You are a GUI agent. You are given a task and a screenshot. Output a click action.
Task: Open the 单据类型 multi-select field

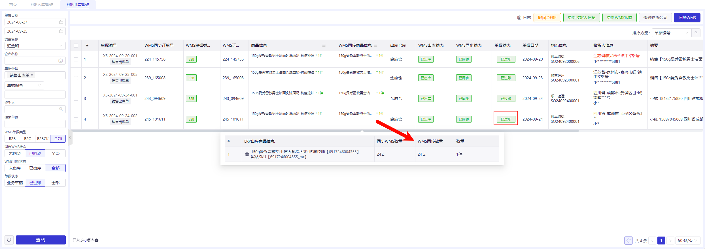point(35,75)
